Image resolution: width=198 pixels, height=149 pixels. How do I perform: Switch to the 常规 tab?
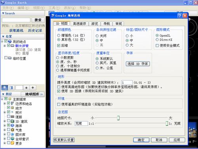point(118,24)
